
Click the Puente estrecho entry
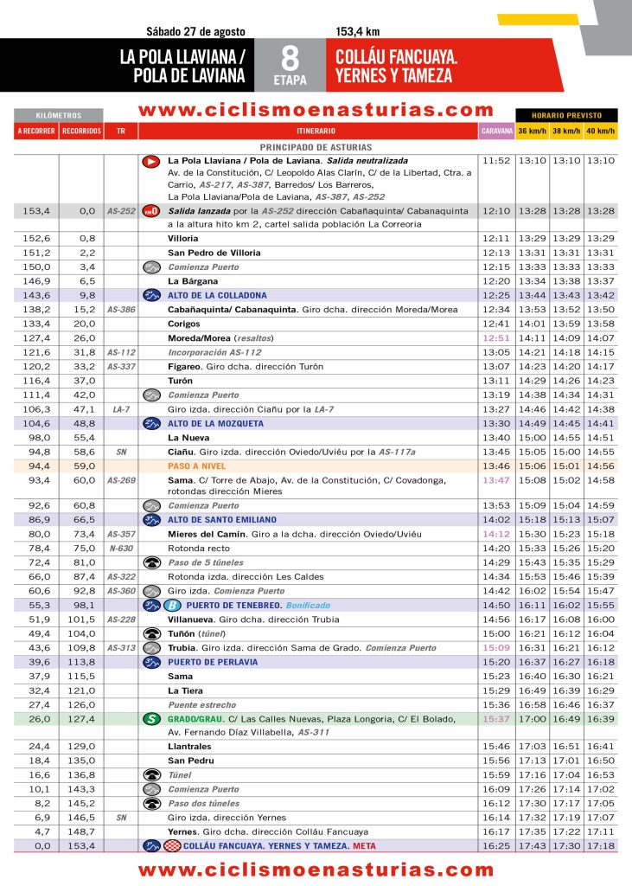coord(202,704)
